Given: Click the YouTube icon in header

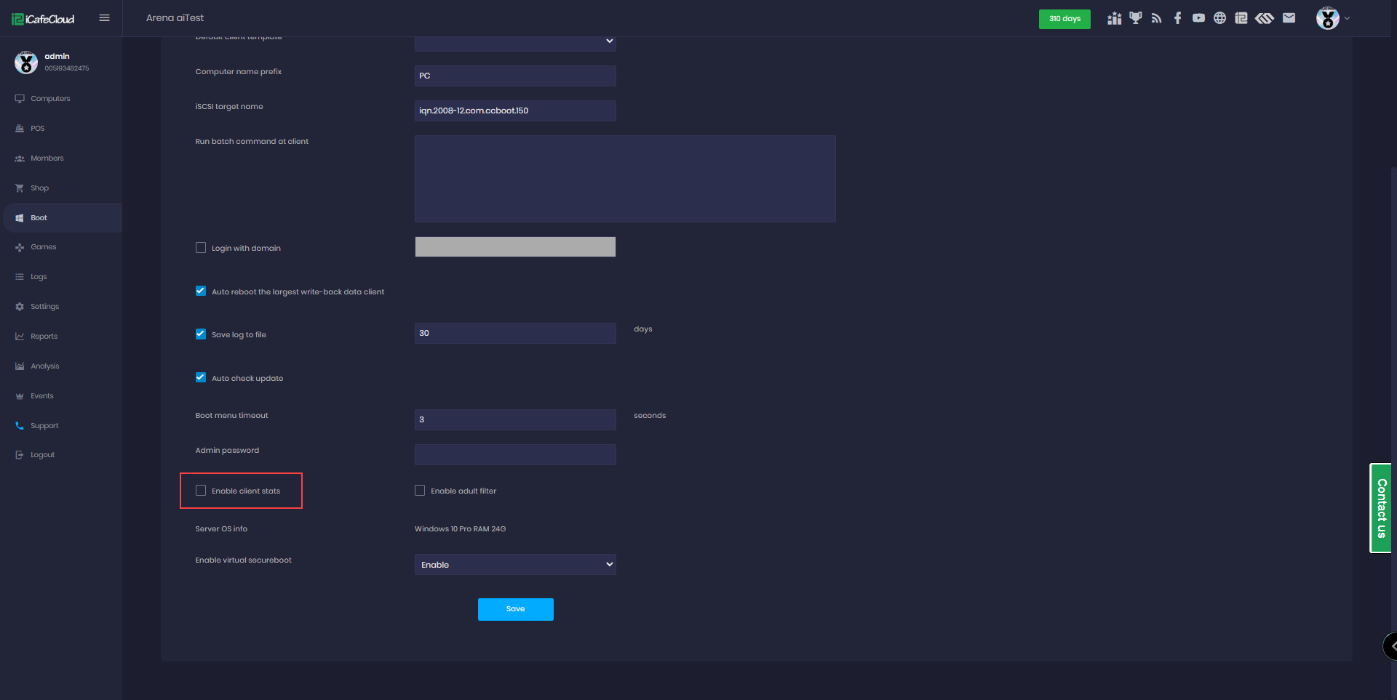Looking at the screenshot, I should (x=1198, y=18).
